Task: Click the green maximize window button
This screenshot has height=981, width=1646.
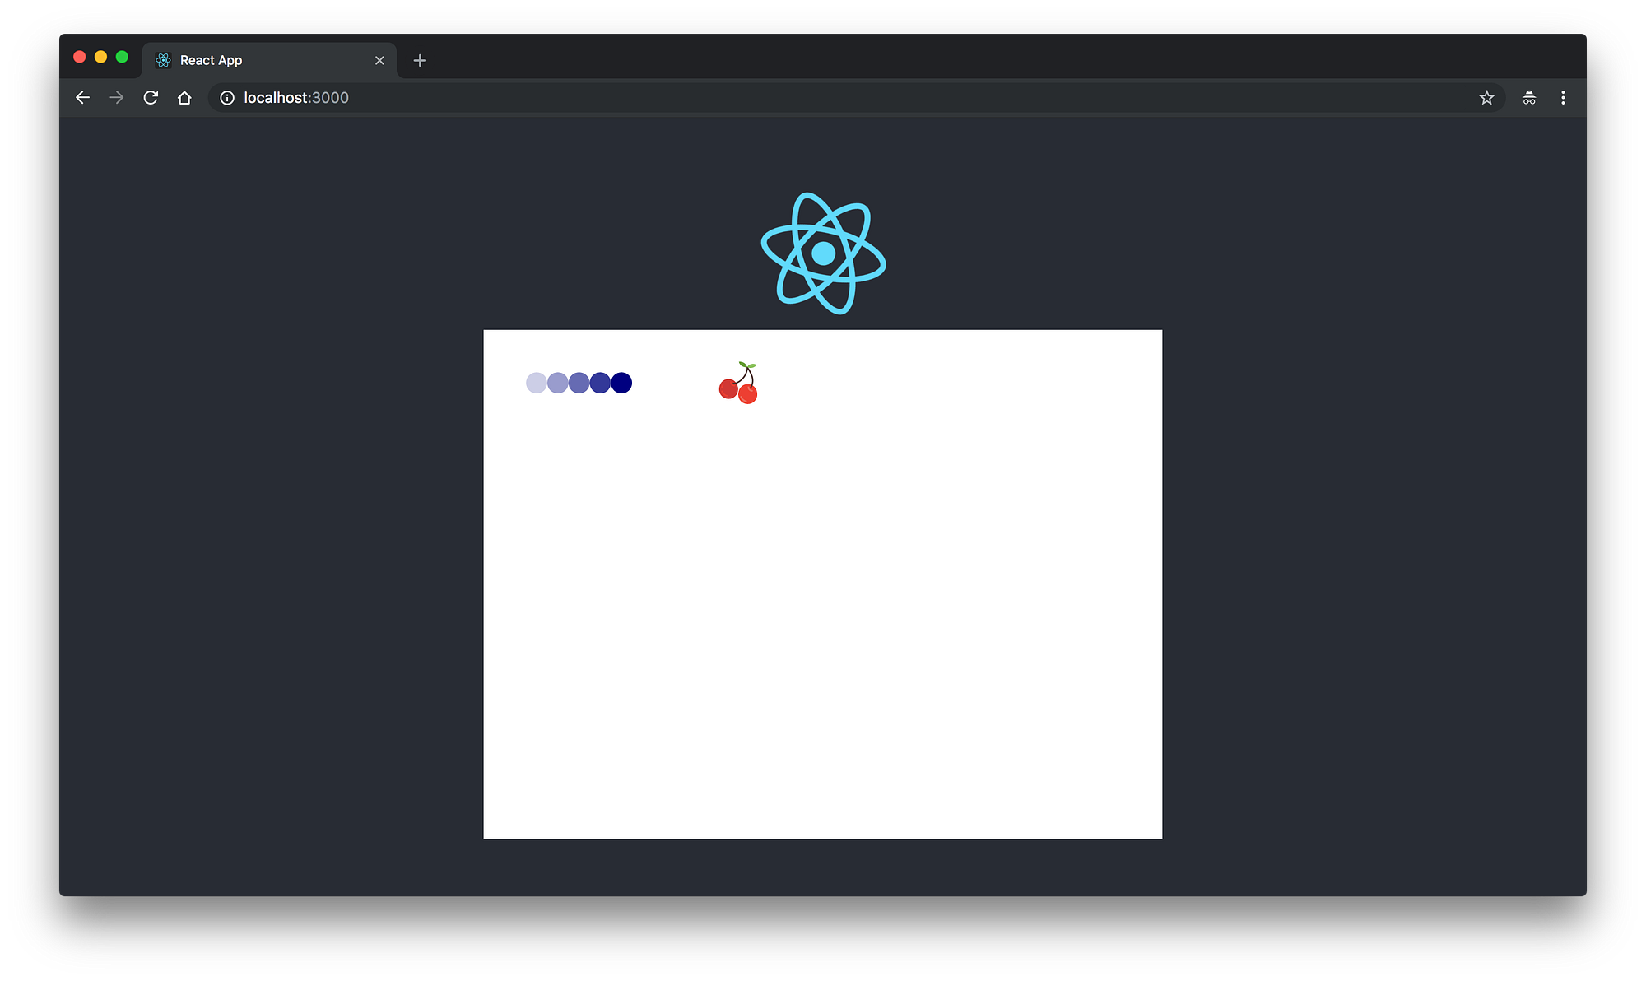Action: click(x=122, y=57)
